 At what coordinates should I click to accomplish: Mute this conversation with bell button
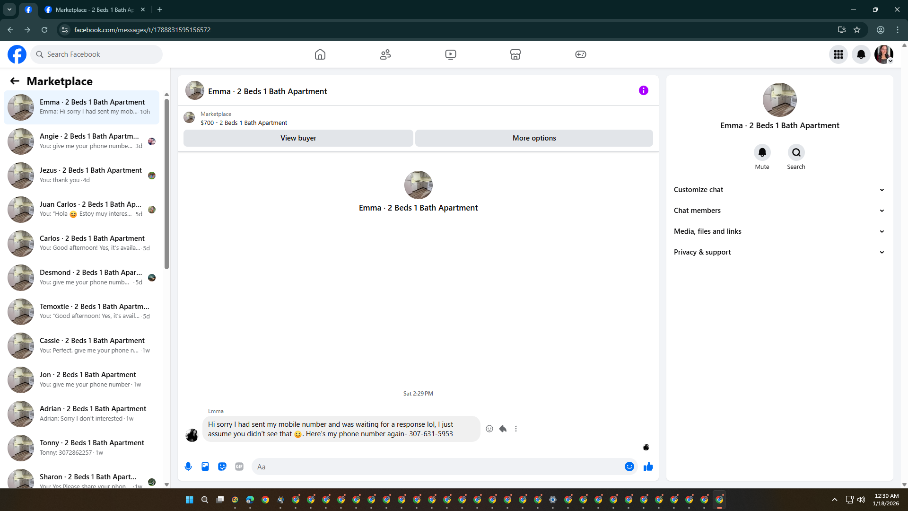click(762, 152)
